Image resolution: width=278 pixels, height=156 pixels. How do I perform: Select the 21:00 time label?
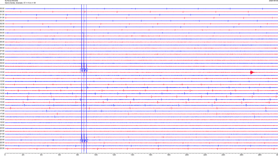click(x=2, y=134)
